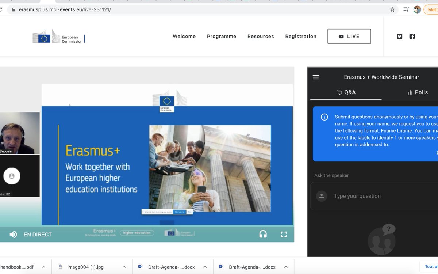Click the Tout afficher downloads button
438x274 pixels.
429,267
